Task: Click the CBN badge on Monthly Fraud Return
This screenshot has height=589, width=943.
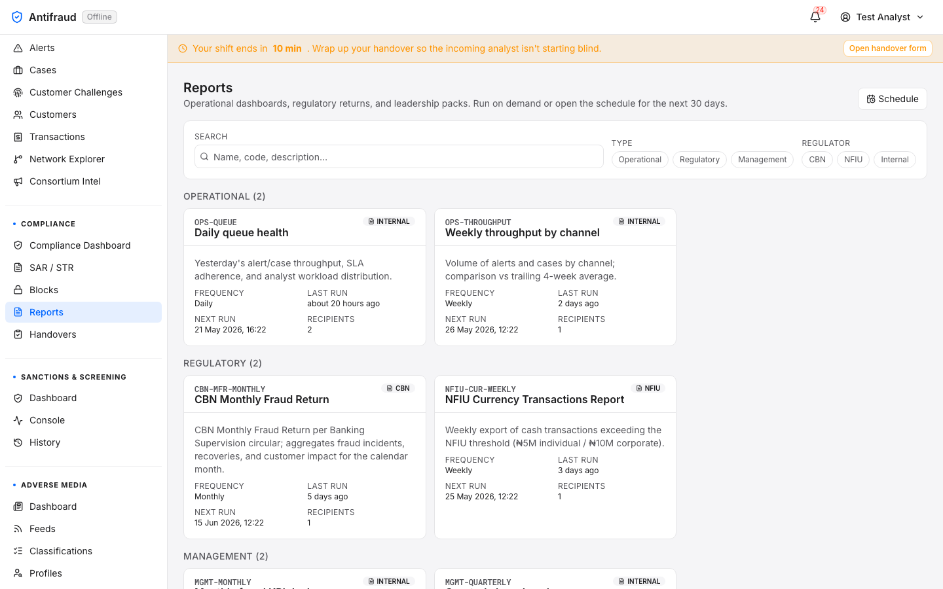Action: click(398, 388)
